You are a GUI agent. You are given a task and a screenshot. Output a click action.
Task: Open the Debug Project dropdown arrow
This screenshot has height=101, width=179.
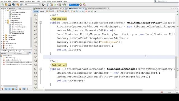coord(62,4)
